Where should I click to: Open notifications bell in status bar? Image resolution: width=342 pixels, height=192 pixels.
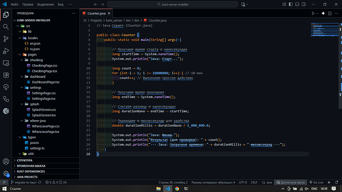point(337,182)
